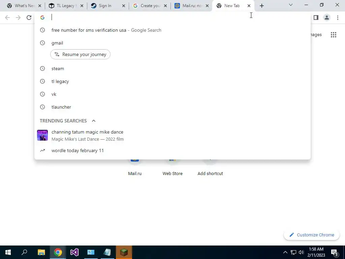Click the Resume your journey chip
Viewport: 345px width, 259px height.
pyautogui.click(x=80, y=54)
